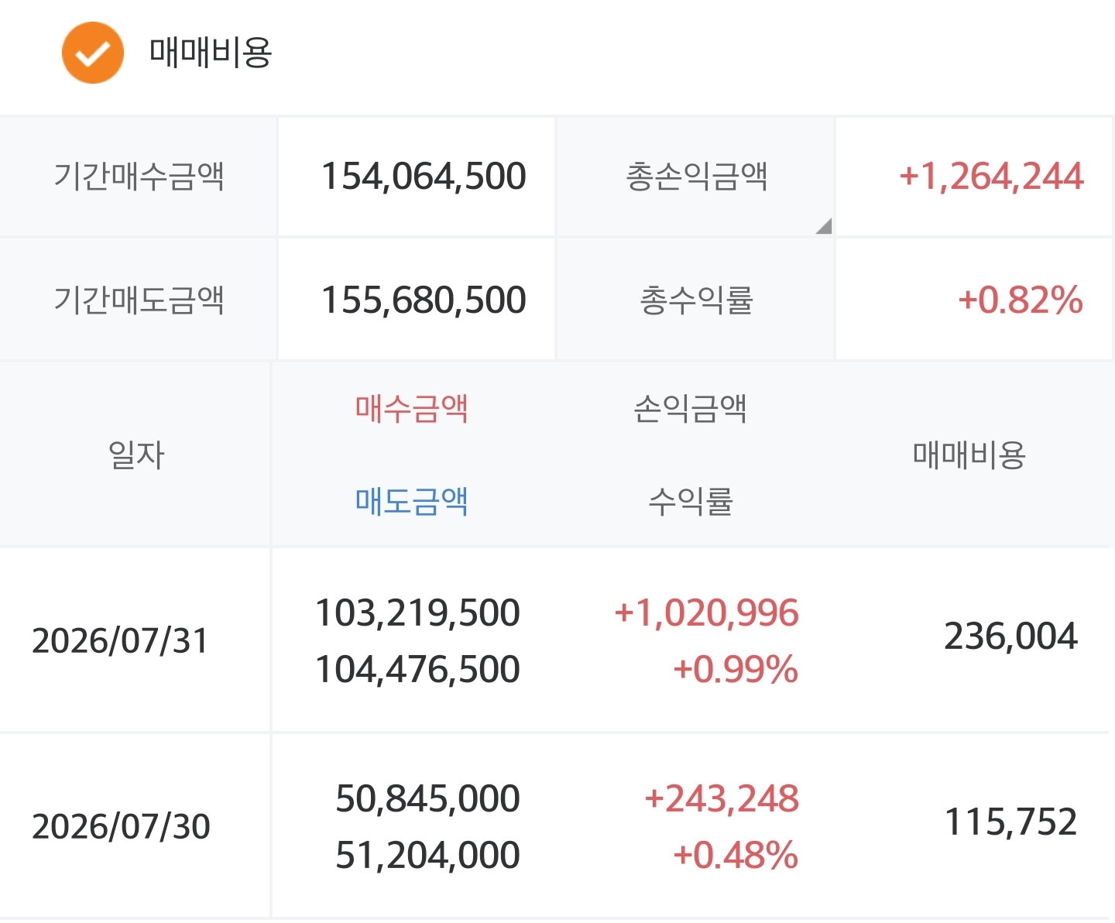The image size is (1115, 923).
Task: Click the red 매수금액 column header
Action: 412,408
